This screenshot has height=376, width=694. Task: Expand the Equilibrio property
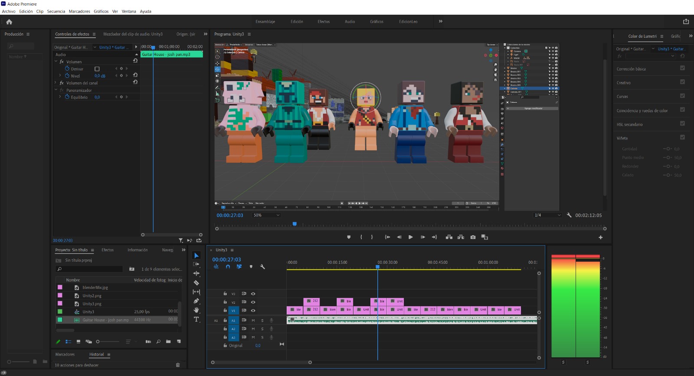[x=60, y=97]
